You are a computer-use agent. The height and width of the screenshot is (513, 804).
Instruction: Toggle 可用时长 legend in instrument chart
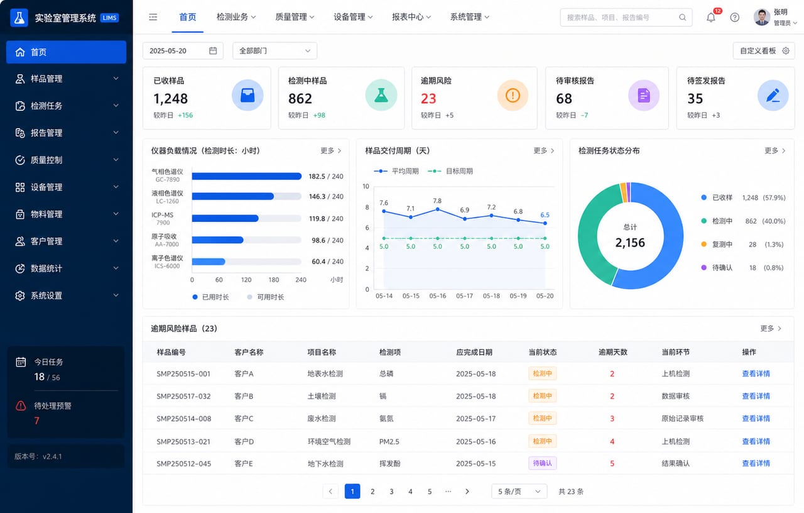pyautogui.click(x=266, y=297)
